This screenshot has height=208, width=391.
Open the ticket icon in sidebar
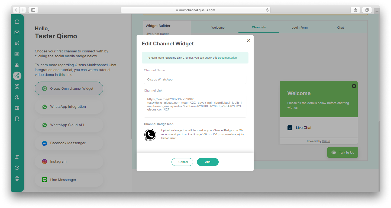point(17,108)
